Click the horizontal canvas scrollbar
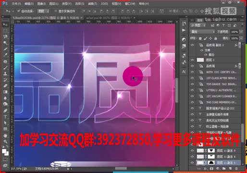Viewport: 247px width, 173px height. [x=121, y=169]
